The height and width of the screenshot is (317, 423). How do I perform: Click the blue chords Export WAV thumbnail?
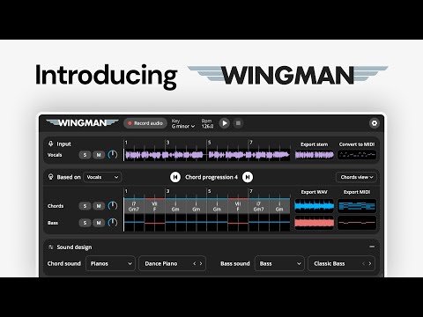pos(315,206)
